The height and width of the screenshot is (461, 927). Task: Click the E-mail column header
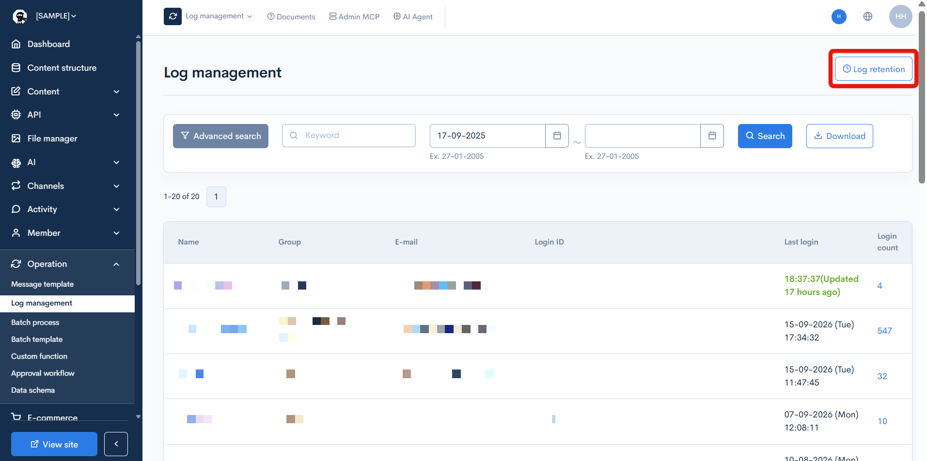point(406,242)
